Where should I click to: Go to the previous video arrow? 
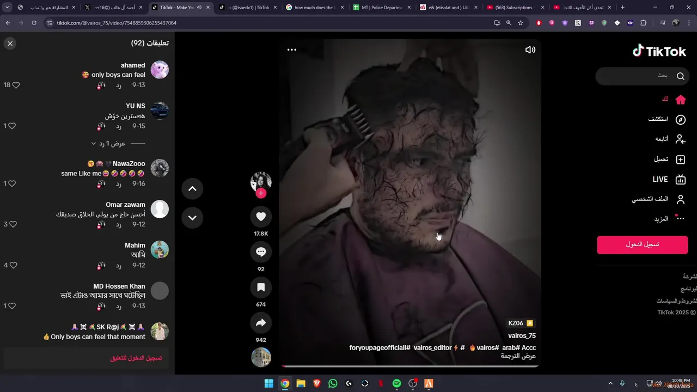pyautogui.click(x=192, y=189)
